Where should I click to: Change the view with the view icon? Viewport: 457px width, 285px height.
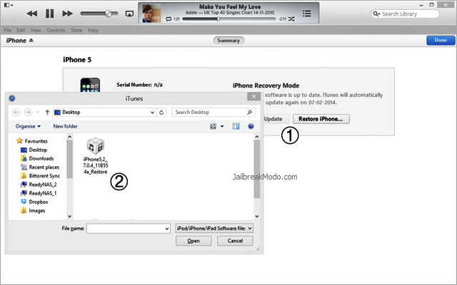point(213,126)
